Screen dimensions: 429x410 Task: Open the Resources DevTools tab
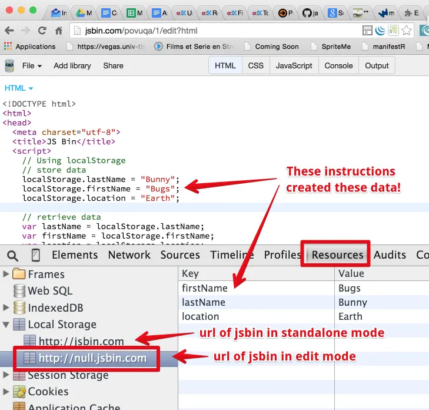[x=337, y=255]
